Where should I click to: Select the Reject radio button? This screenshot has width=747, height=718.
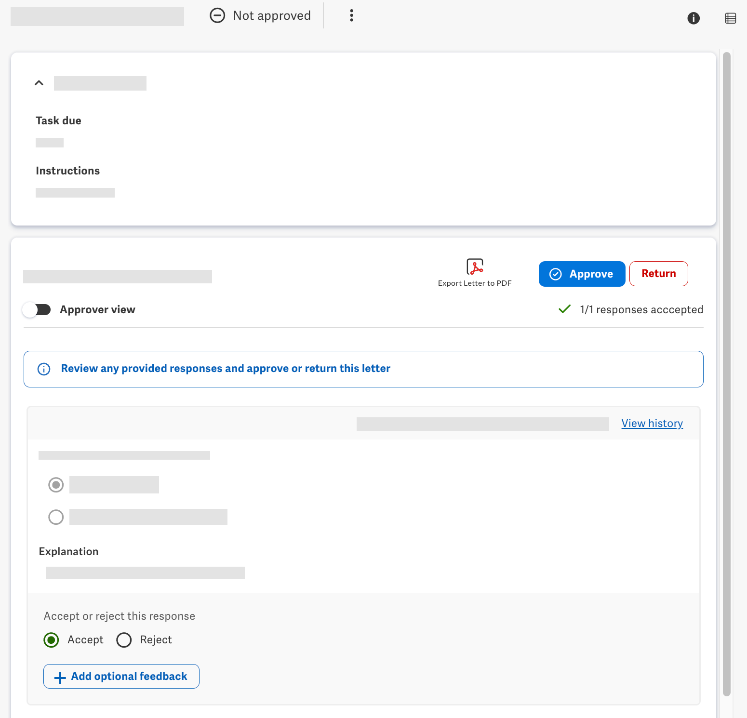124,639
